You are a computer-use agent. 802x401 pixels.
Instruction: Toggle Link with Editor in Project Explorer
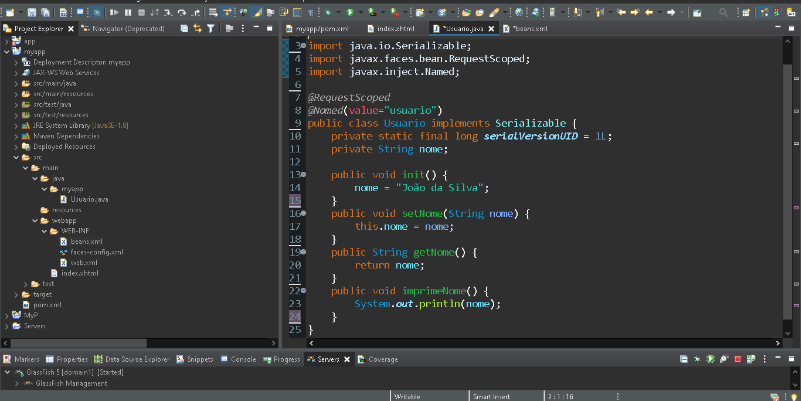197,28
